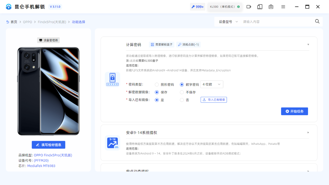Navigate to 首页 in breadcrumb
The width and height of the screenshot is (329, 185).
coord(14,22)
